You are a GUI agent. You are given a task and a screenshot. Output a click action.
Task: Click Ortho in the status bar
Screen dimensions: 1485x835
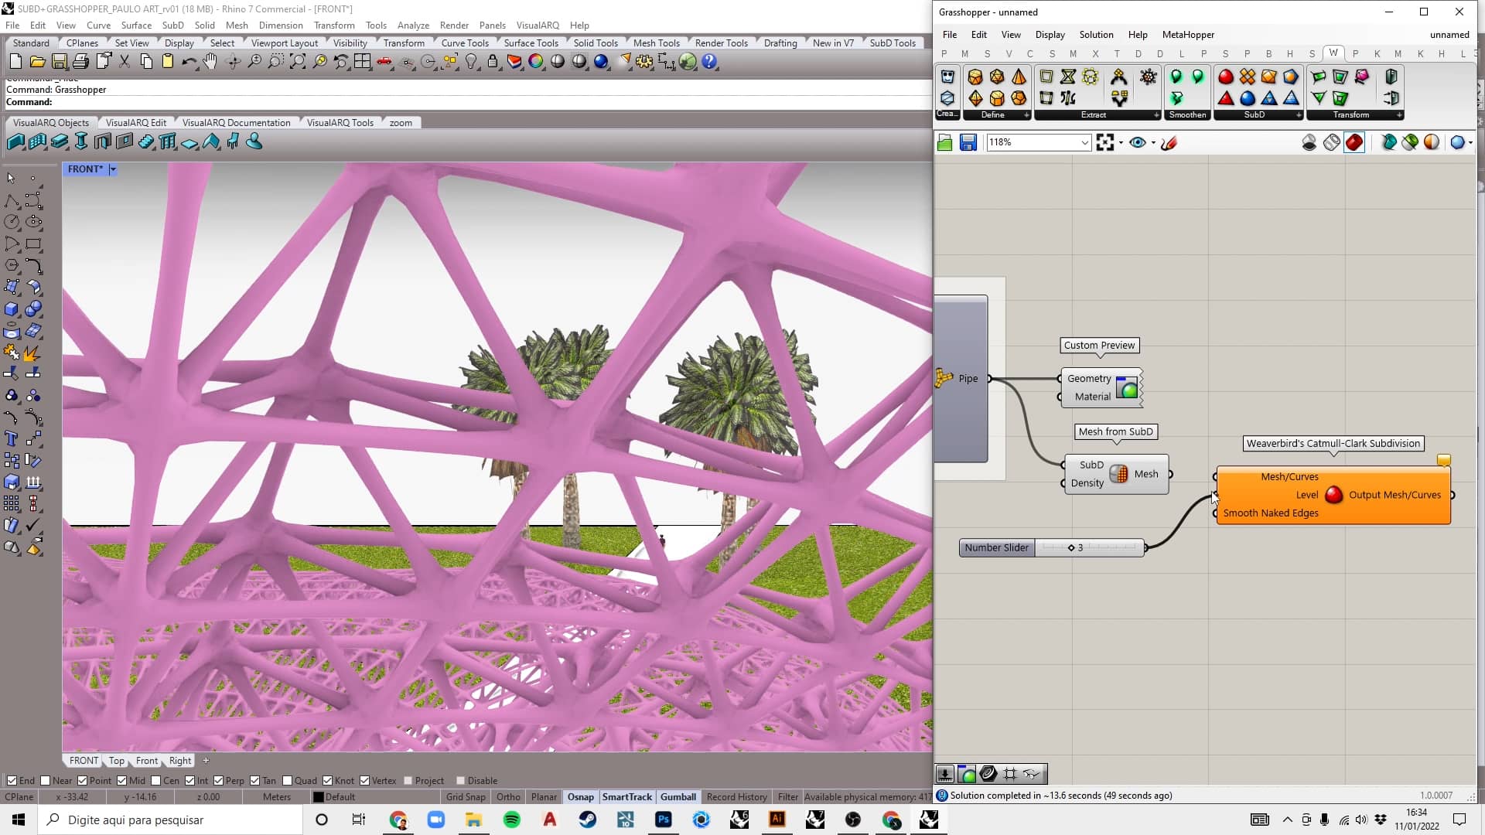508,796
